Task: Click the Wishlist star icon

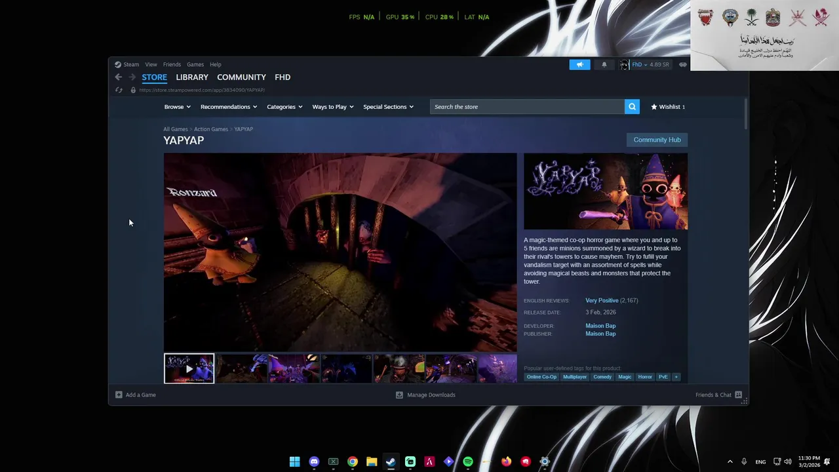Action: (654, 107)
